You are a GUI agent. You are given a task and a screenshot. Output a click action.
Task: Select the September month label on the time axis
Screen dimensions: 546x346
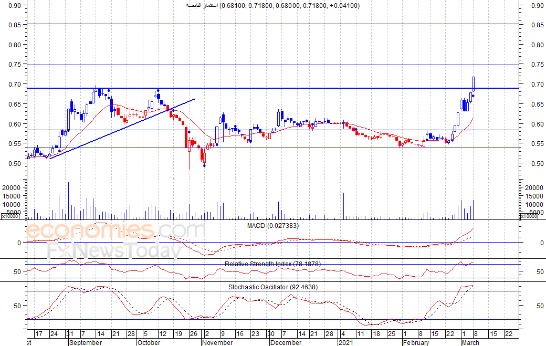point(85,342)
